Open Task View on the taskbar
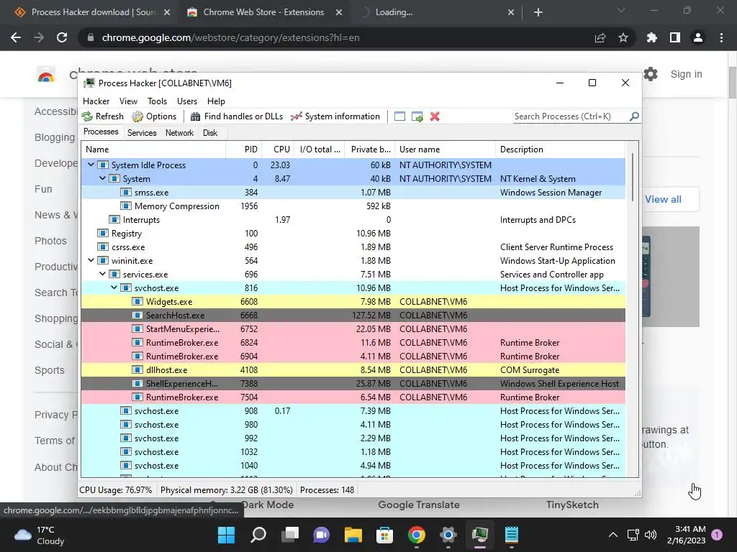Screen dimensions: 737x552 (x=290, y=535)
